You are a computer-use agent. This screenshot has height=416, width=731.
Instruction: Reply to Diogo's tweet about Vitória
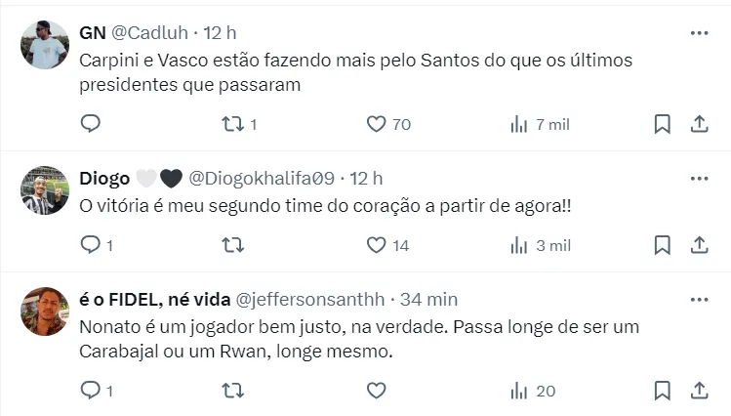pyautogui.click(x=90, y=245)
